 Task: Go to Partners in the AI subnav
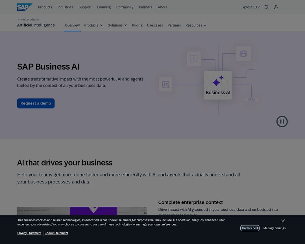(174, 25)
